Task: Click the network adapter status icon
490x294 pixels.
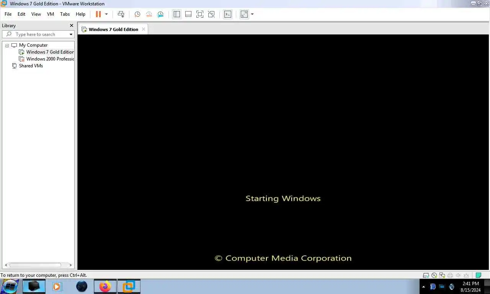Action: pyautogui.click(x=442, y=275)
